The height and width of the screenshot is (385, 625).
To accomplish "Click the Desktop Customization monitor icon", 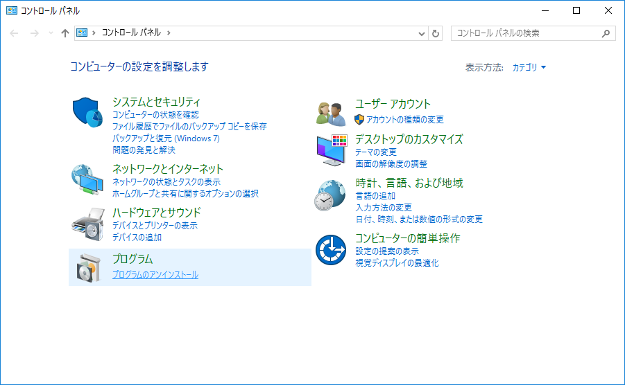I will (x=331, y=150).
